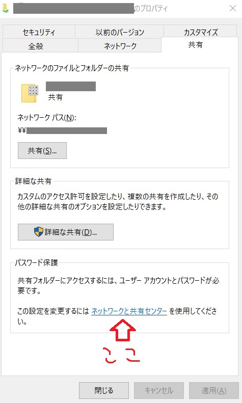Click the folder icon in the title bar
Image resolution: width=242 pixels, height=403 pixels.
point(6,9)
